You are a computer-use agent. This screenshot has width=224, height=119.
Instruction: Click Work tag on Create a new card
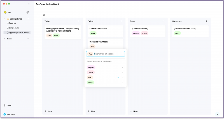click(x=93, y=33)
